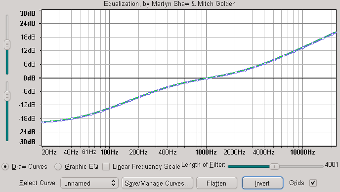Image resolution: width=340 pixels, height=192 pixels.
Task: Click the 400Hz frequency axis label
Action: tap(168, 152)
